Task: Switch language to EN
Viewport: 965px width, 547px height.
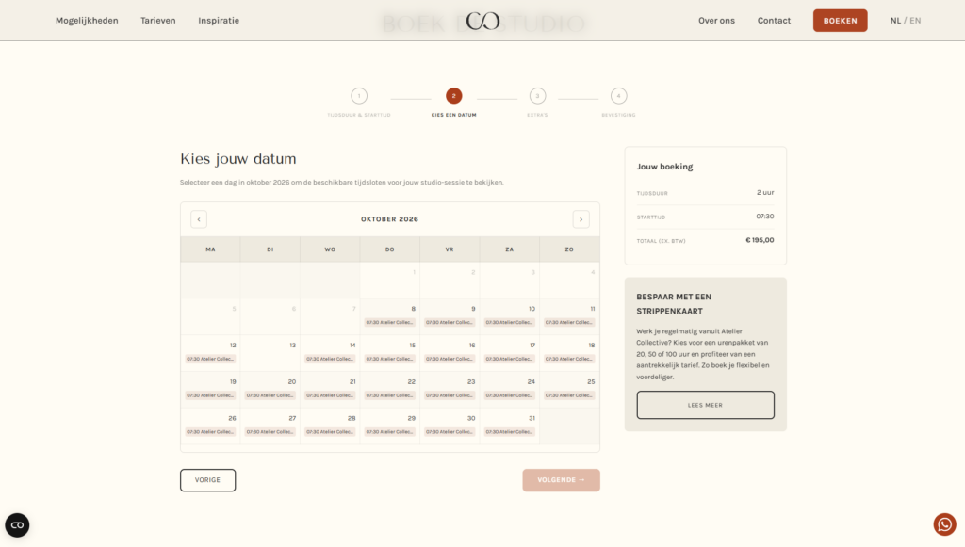Action: click(x=915, y=21)
